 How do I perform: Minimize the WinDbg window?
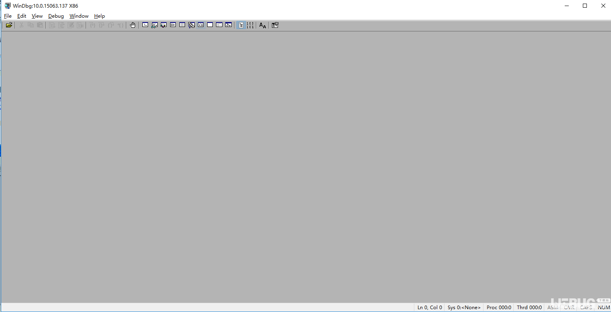[566, 6]
